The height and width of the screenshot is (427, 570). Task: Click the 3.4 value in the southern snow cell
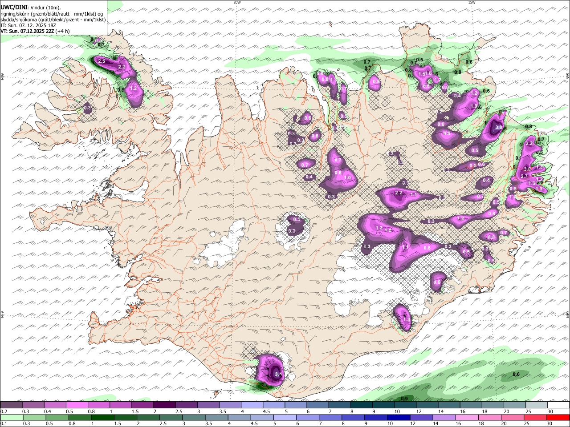point(279,375)
